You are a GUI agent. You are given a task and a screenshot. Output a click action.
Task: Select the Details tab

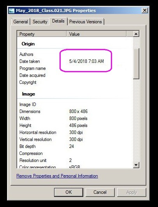click(58, 21)
